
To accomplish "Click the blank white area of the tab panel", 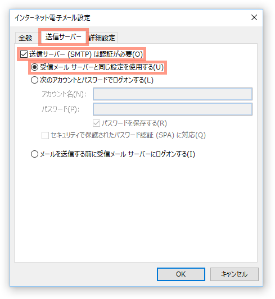I will 136,210.
